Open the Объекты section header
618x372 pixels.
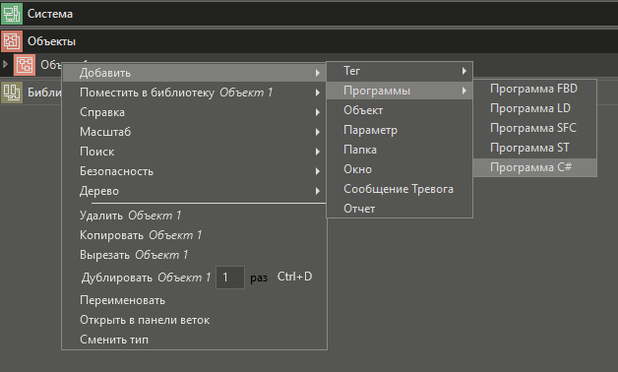pyautogui.click(x=309, y=41)
